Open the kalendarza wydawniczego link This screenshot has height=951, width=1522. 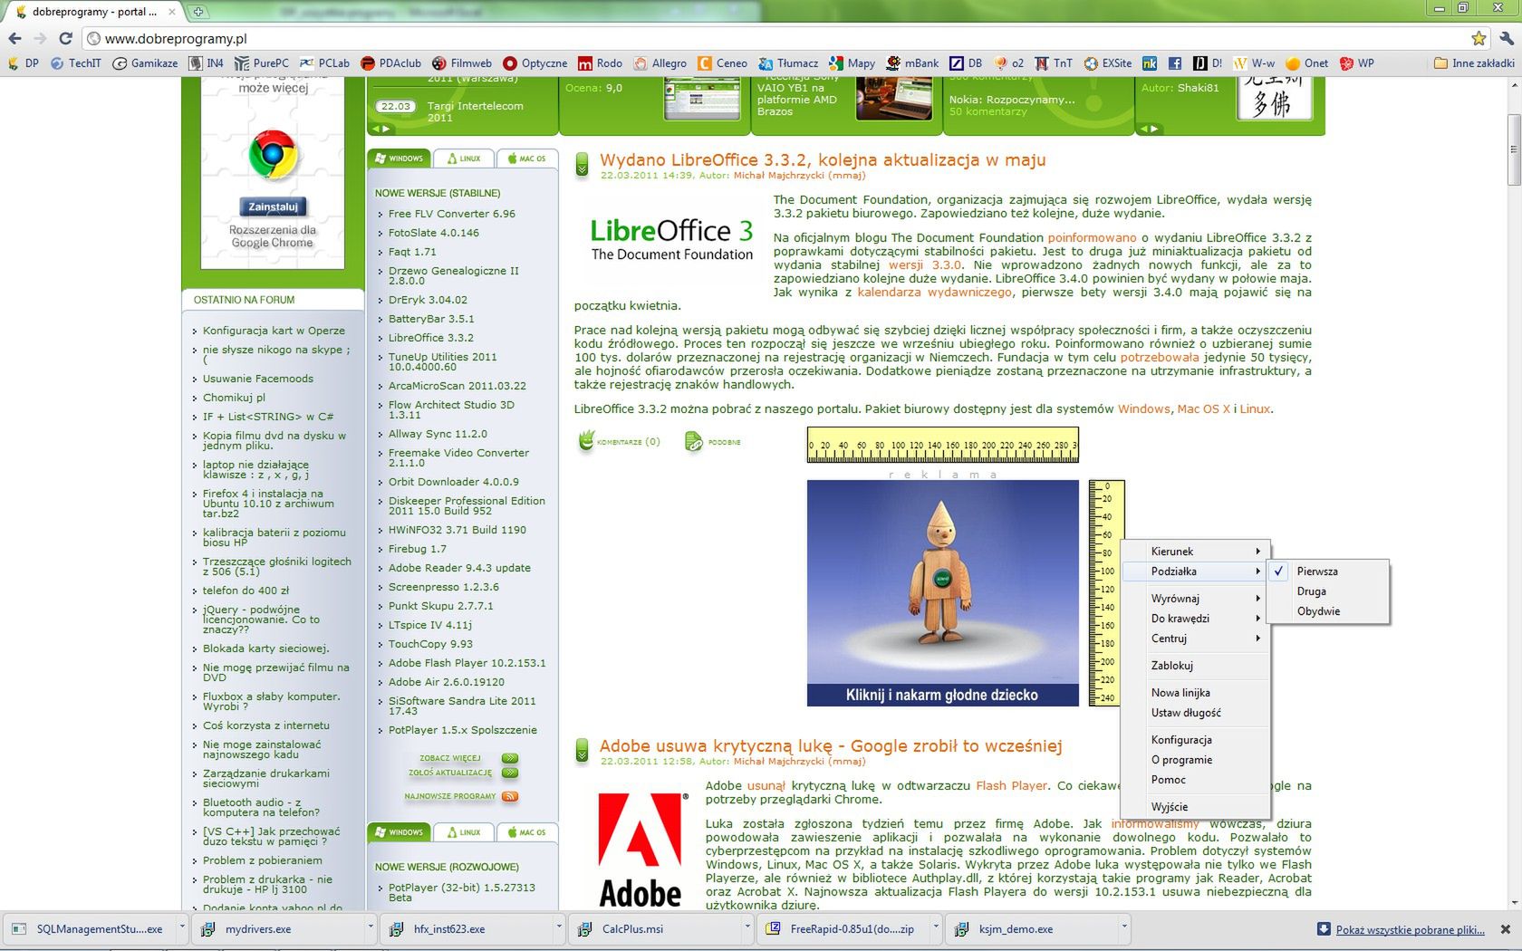coord(935,293)
